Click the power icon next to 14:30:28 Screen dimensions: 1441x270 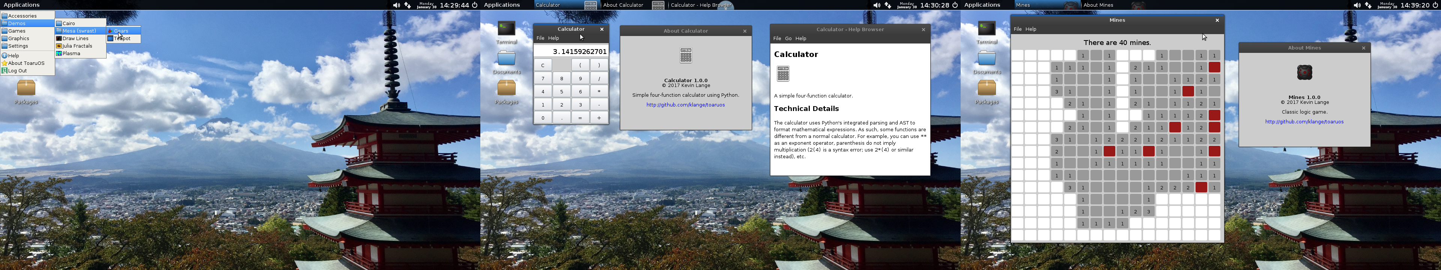(x=955, y=5)
